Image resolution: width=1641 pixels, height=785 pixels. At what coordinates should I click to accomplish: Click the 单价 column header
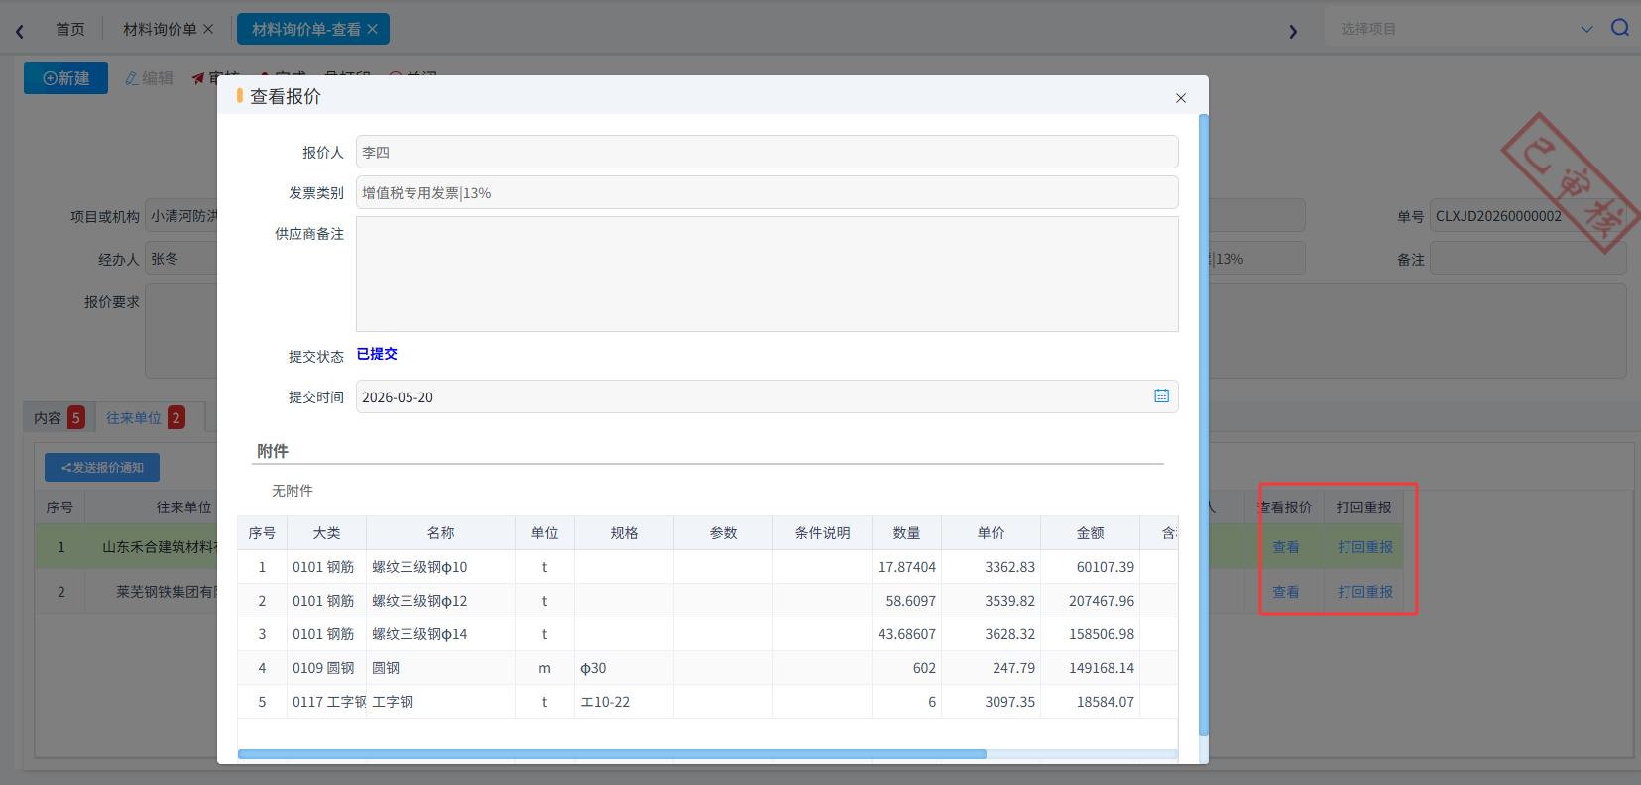click(991, 533)
